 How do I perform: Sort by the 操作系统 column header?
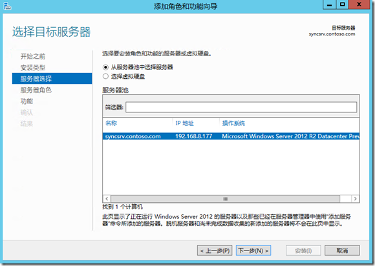click(233, 123)
